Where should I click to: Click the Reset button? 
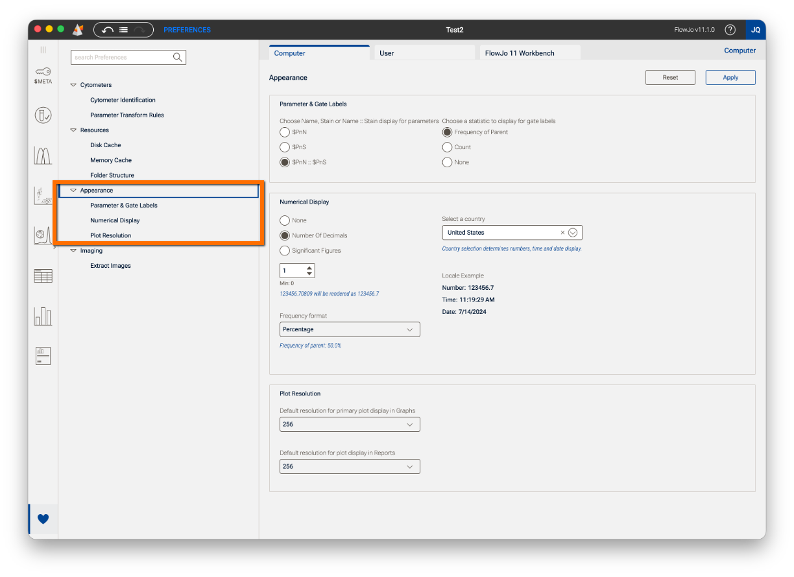pyautogui.click(x=670, y=77)
